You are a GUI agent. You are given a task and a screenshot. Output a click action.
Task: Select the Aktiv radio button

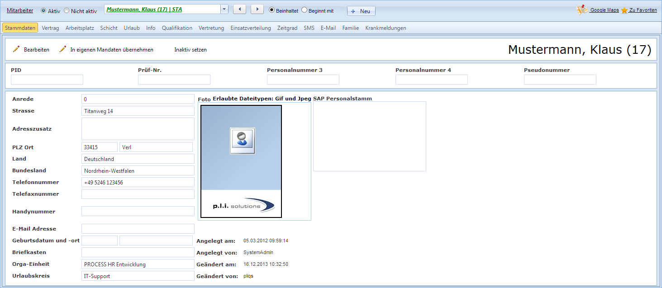pos(43,10)
